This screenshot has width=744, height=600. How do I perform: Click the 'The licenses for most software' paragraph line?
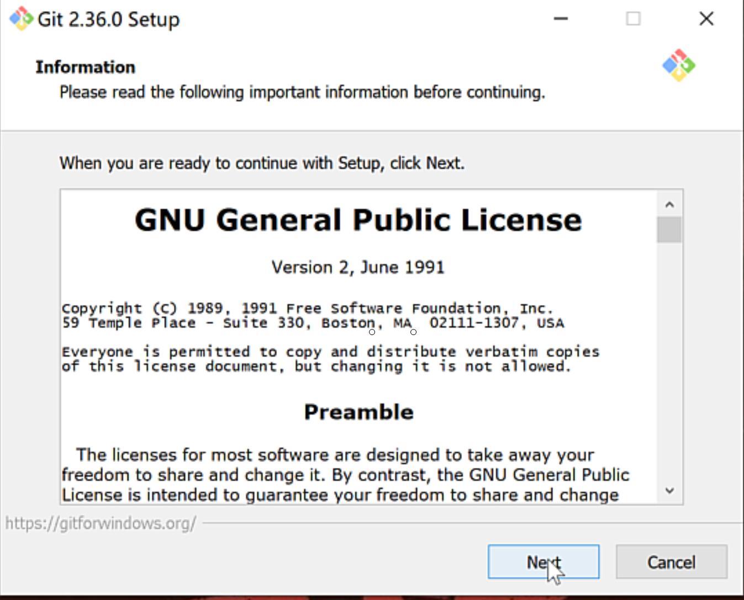(335, 455)
